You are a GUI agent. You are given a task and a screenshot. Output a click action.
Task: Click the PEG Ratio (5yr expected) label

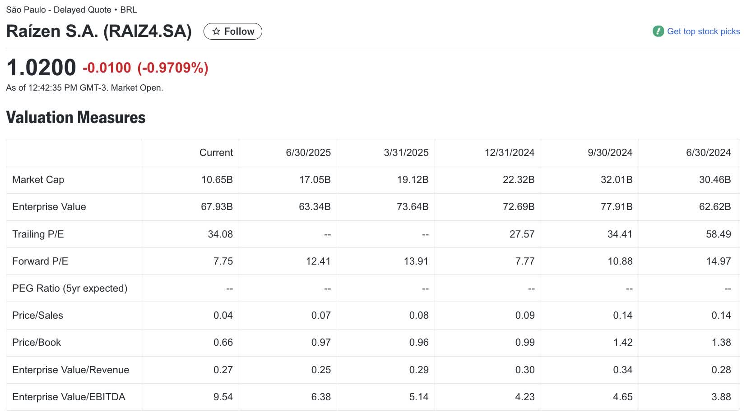tap(70, 288)
